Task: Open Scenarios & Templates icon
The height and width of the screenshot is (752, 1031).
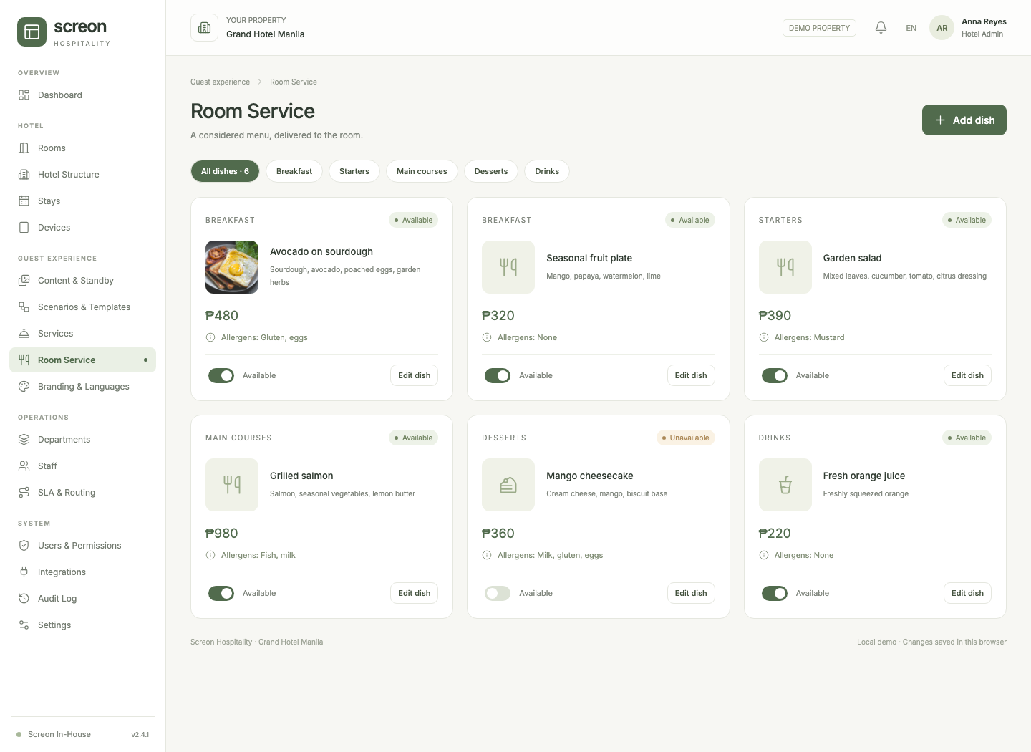Action: [24, 307]
